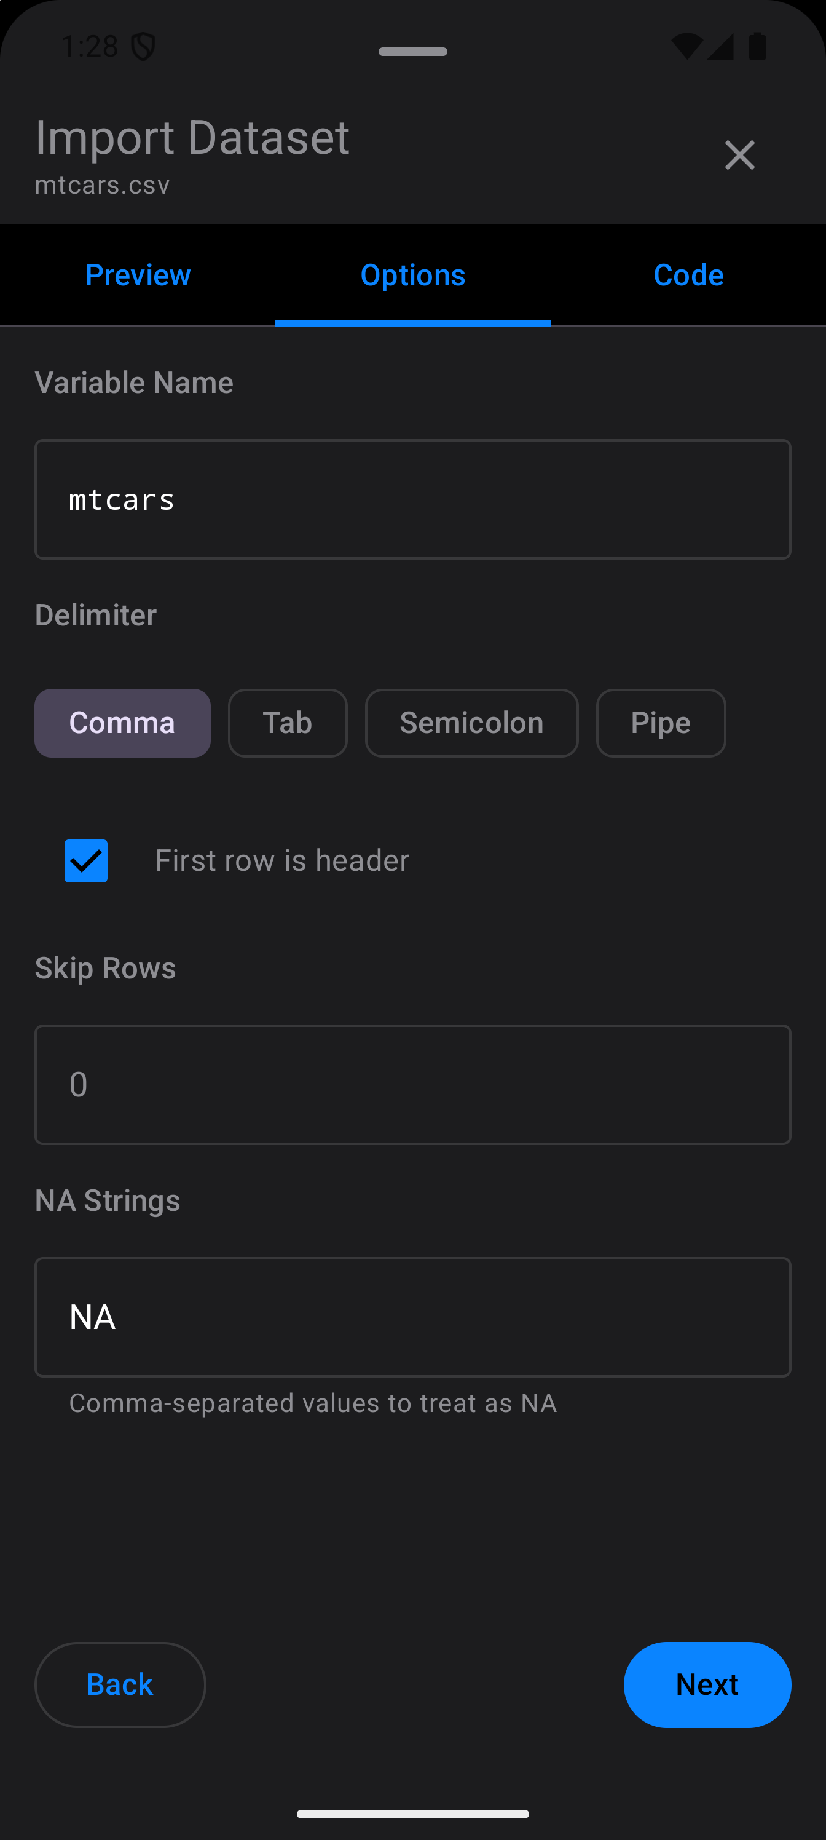Screen dimensions: 826x1840
Task: Tap the cellular signal icon
Action: click(x=720, y=46)
